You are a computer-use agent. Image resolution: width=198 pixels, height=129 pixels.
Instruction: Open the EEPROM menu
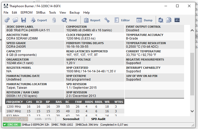[x=27, y=13]
